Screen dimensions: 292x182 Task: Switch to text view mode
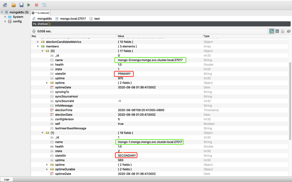[283, 31]
